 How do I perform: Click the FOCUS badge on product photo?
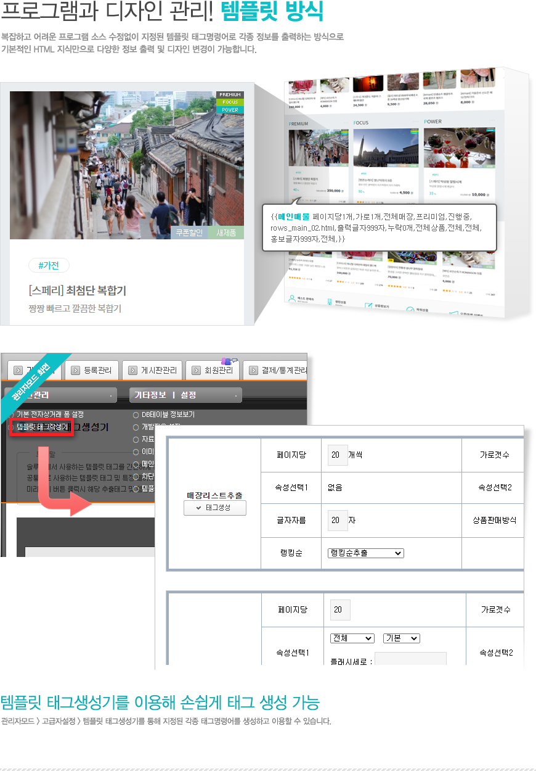230,102
